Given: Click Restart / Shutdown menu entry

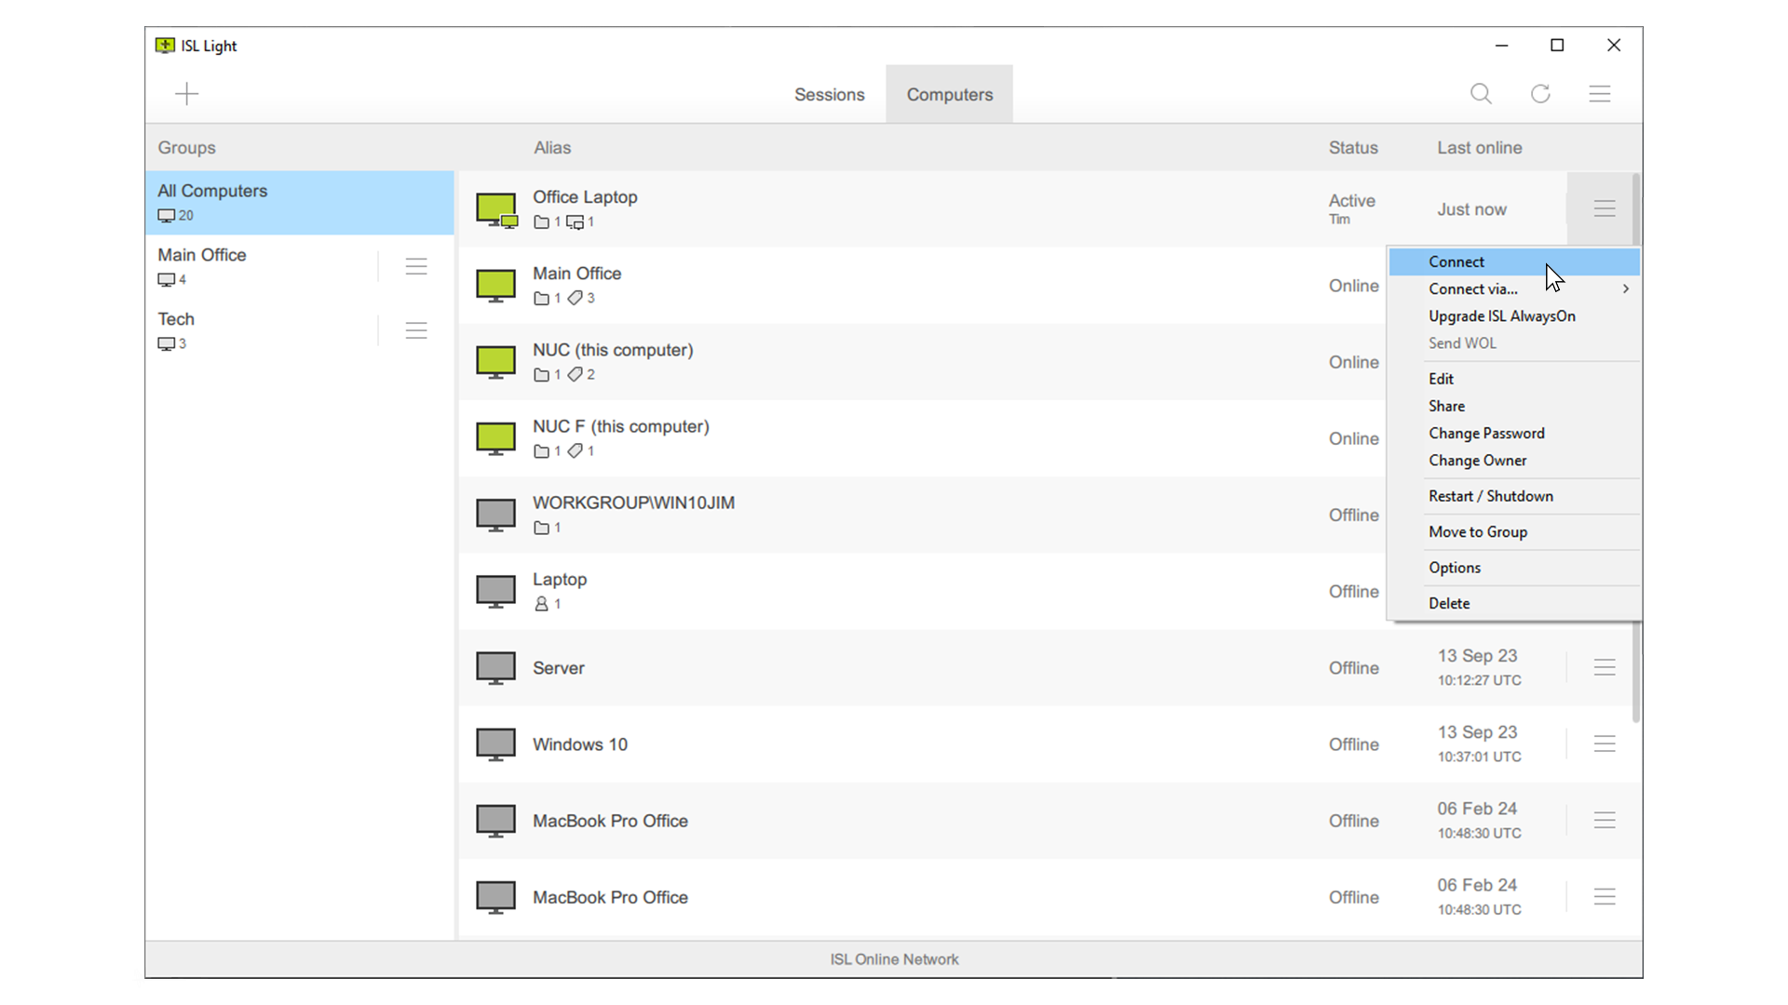Looking at the screenshot, I should 1490,496.
